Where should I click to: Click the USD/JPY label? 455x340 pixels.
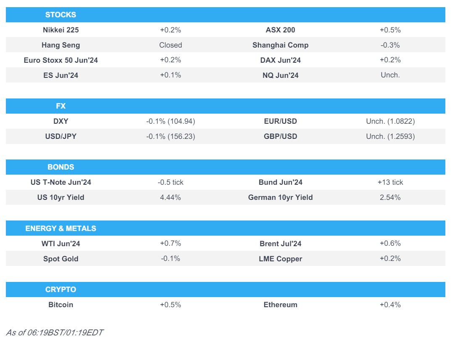click(60, 136)
